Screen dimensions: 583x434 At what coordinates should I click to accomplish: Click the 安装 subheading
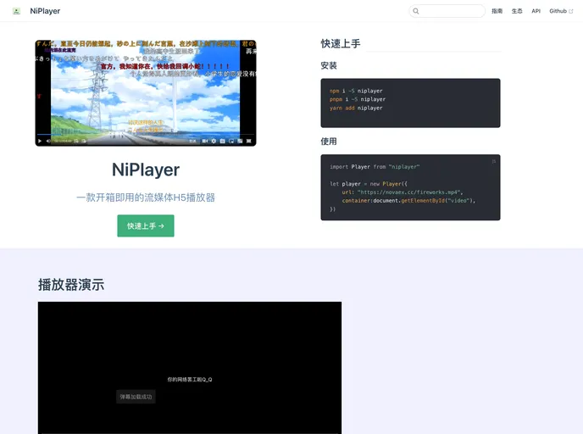(329, 66)
